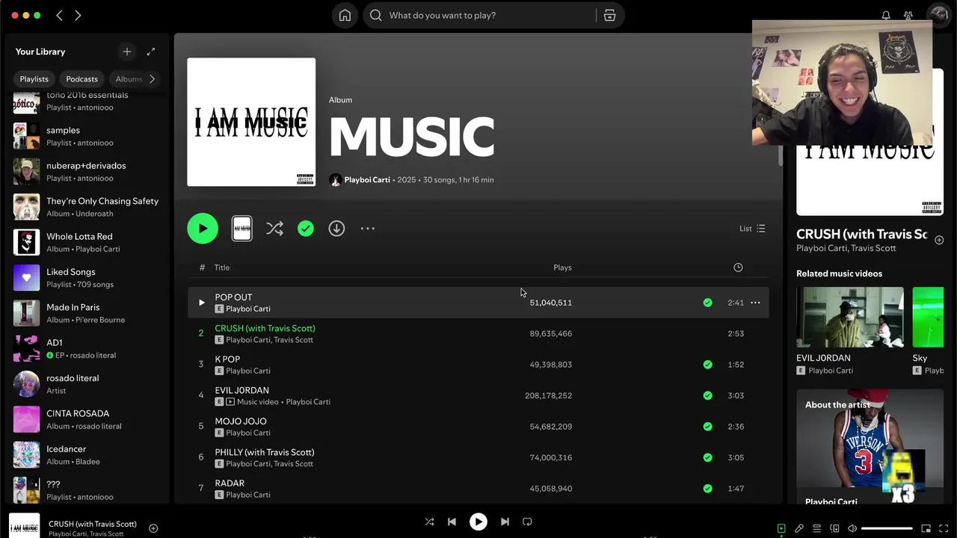The height and width of the screenshot is (538, 957).
Task: Open the play queue
Action: [x=817, y=528]
